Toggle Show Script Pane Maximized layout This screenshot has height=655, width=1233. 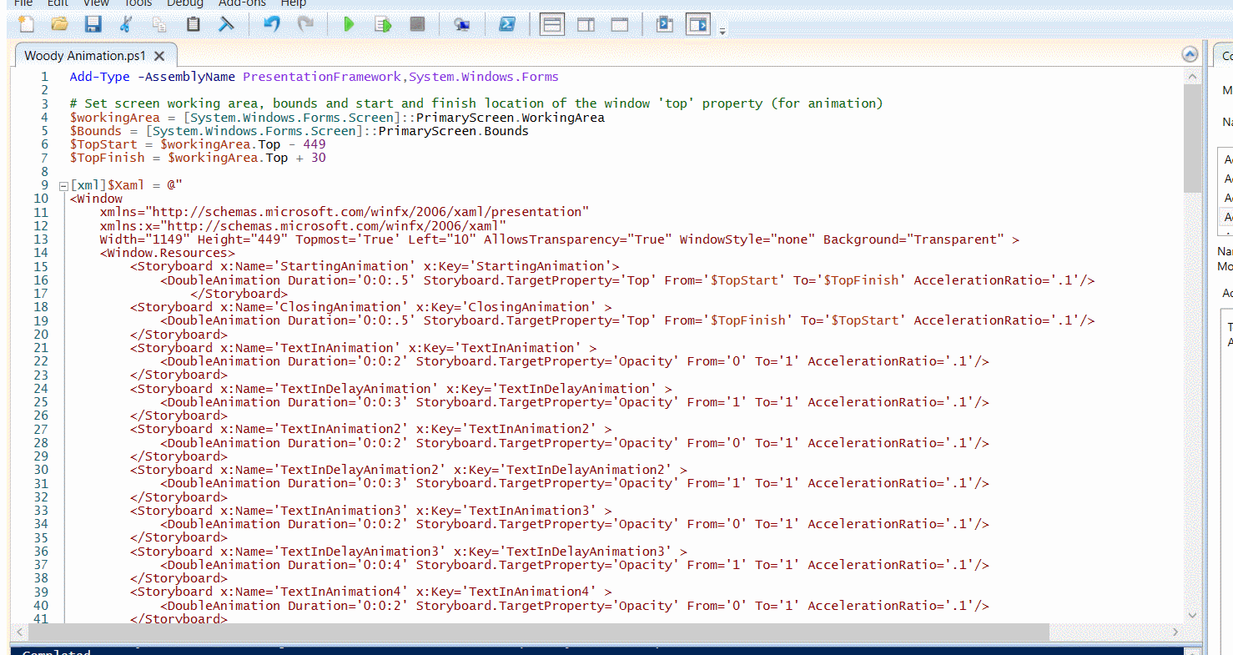coord(619,24)
